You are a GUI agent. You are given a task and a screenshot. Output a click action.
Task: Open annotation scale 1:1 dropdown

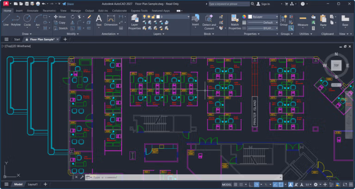[x=308, y=184]
